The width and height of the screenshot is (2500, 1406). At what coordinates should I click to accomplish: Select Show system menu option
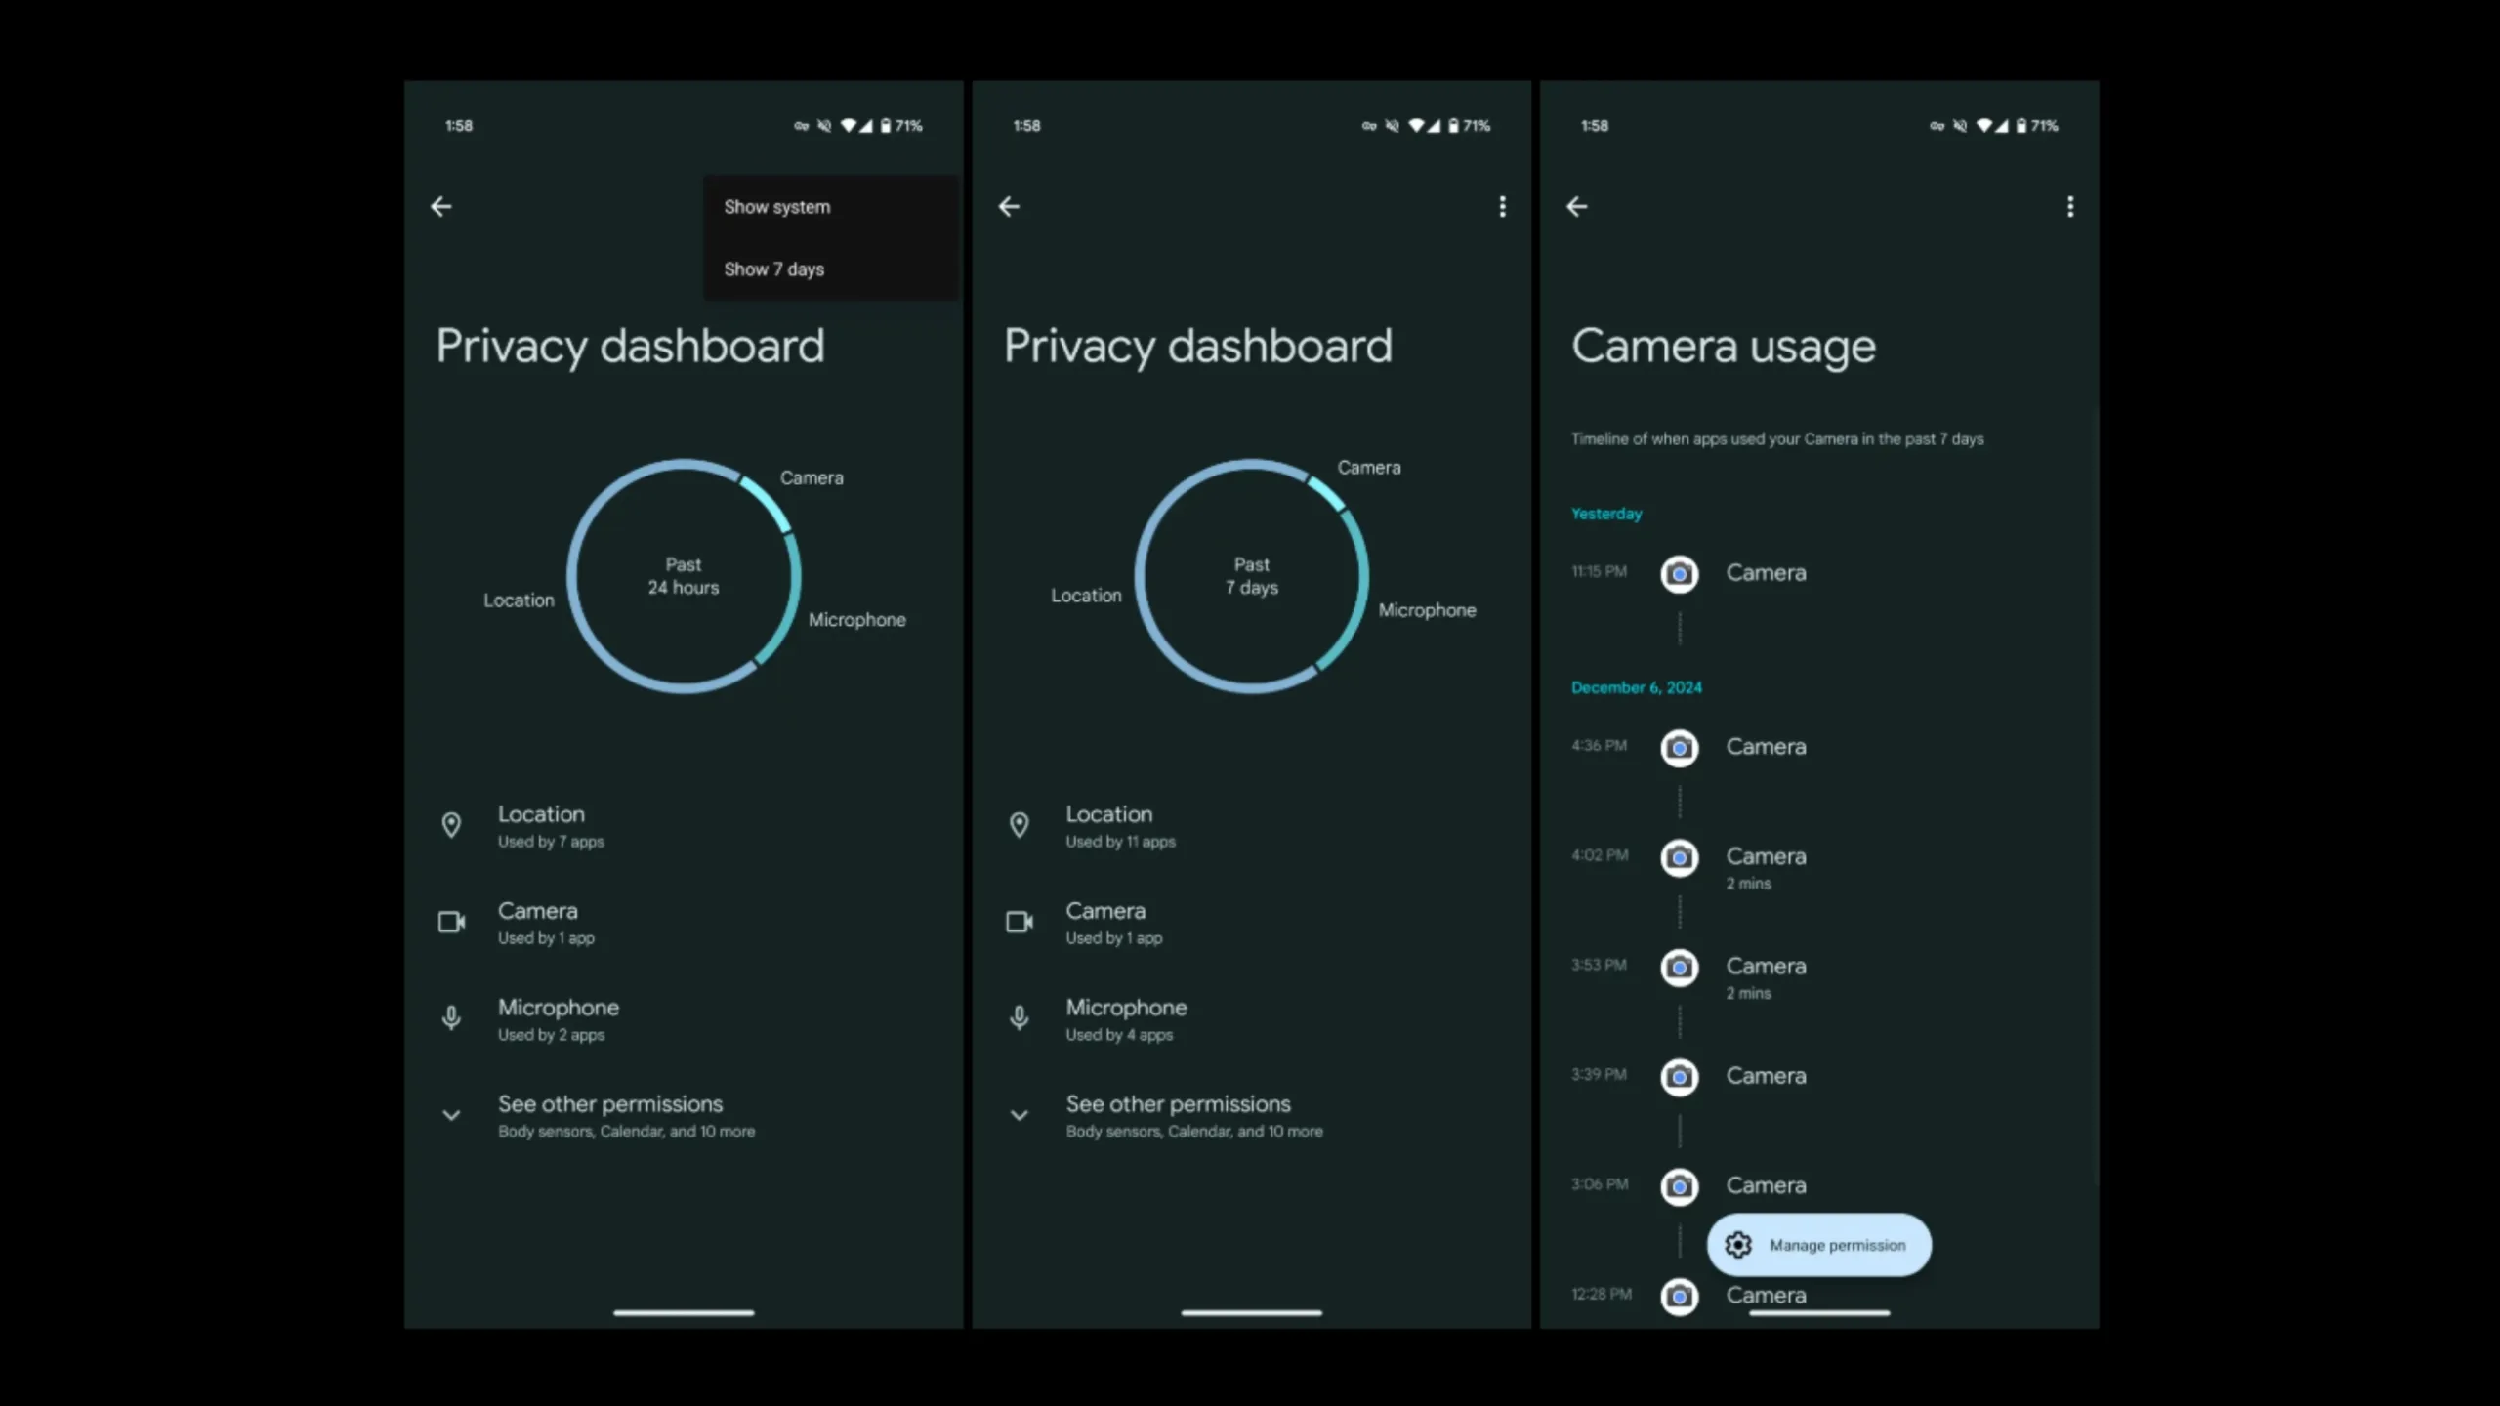click(x=831, y=207)
